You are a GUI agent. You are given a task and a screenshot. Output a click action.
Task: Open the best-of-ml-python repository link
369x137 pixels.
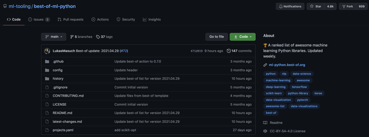(55, 6)
